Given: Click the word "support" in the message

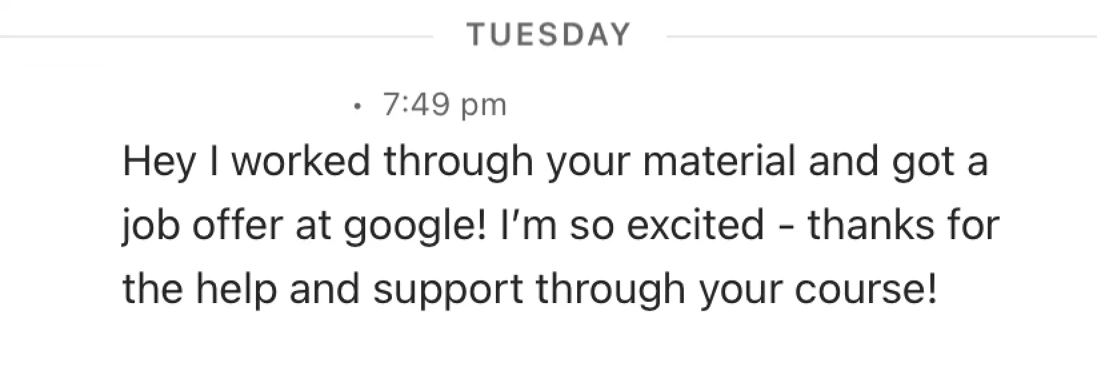Looking at the screenshot, I should tap(447, 289).
